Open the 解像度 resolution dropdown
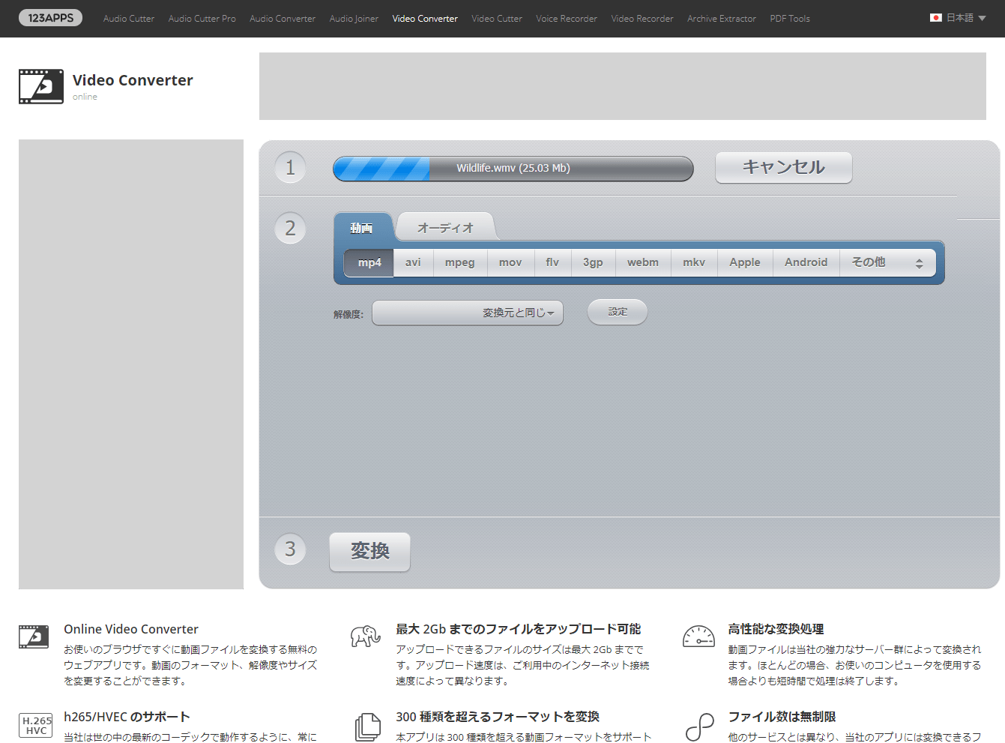 (468, 313)
